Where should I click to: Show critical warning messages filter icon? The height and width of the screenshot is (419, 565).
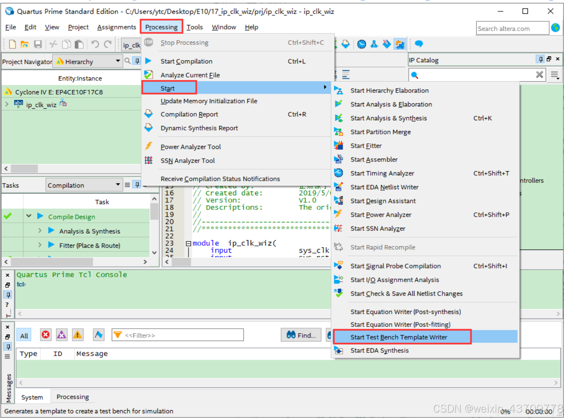click(x=62, y=335)
